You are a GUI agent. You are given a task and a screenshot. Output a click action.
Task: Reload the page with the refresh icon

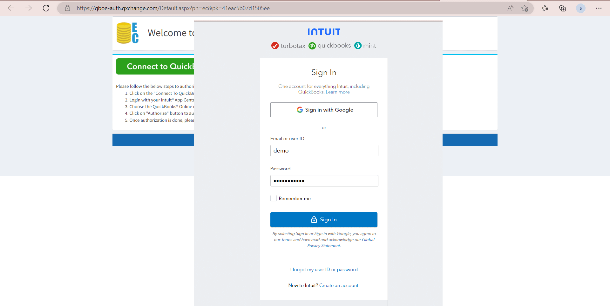click(46, 8)
